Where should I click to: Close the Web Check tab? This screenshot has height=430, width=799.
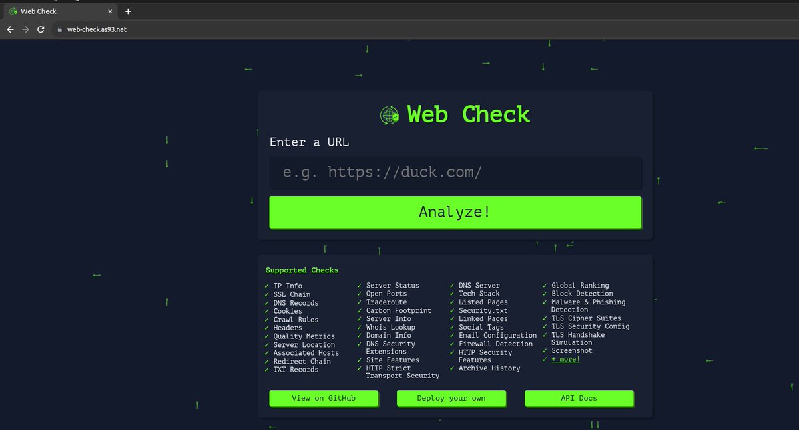point(110,11)
